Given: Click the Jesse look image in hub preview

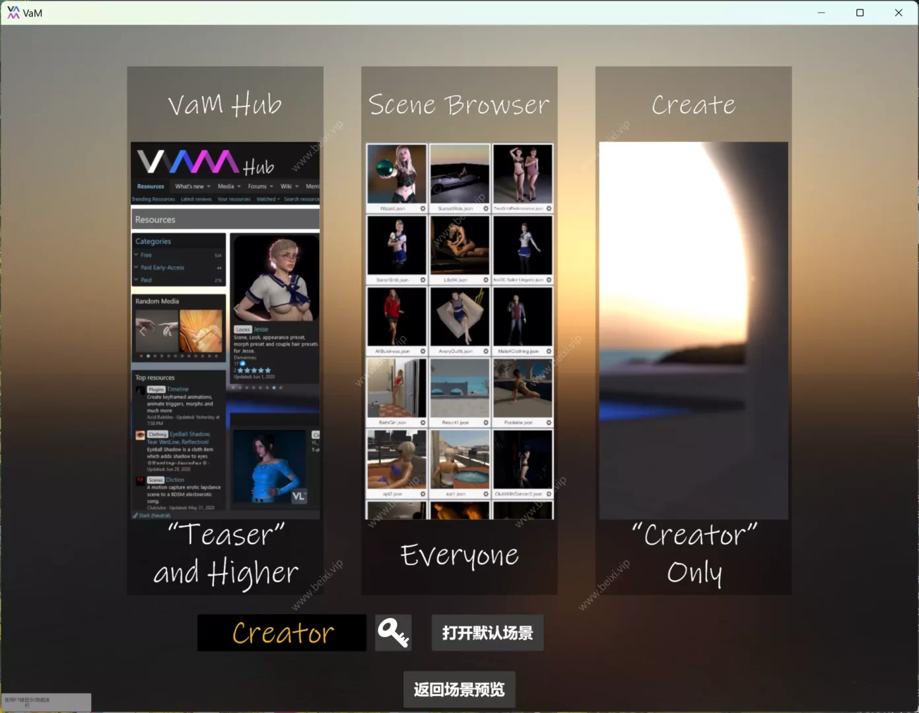Looking at the screenshot, I should tap(275, 278).
